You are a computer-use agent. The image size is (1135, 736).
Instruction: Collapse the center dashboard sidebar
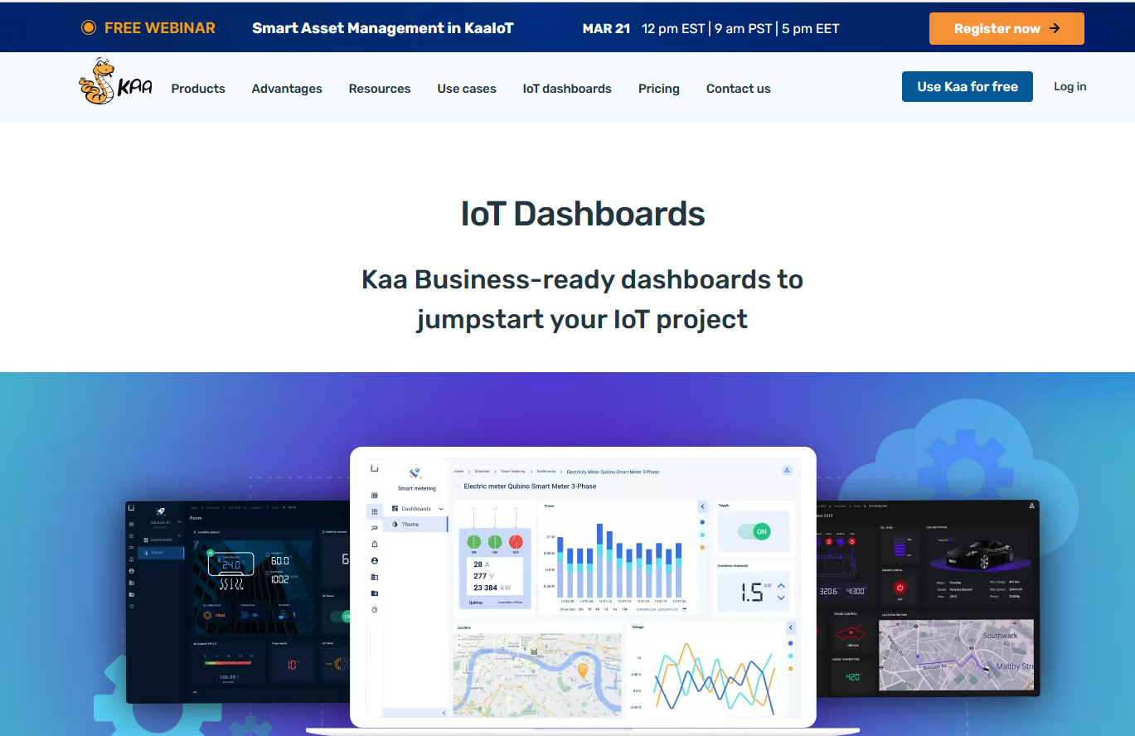[444, 712]
